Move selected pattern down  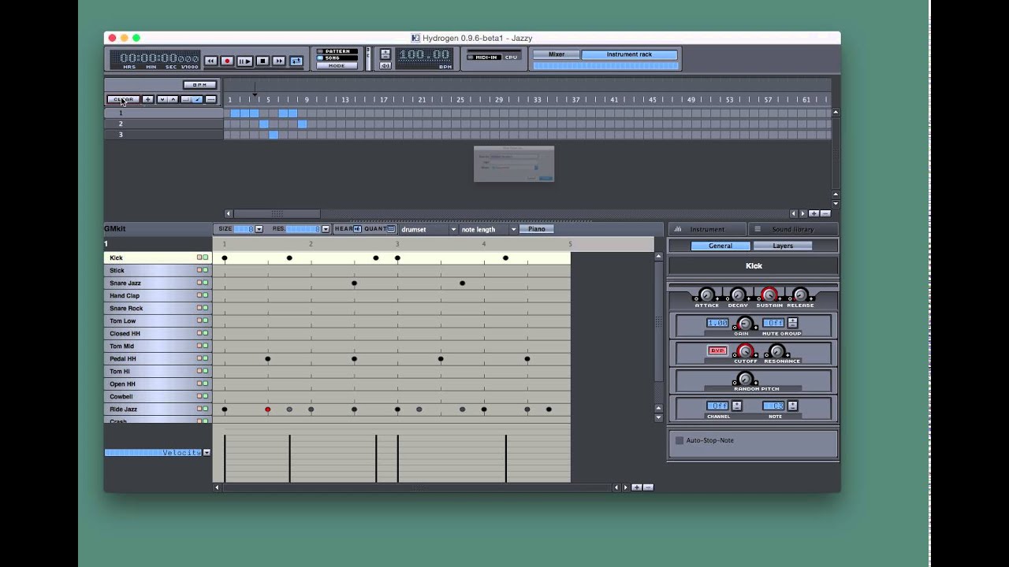[162, 99]
